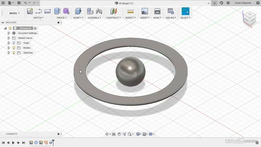
Task: Collapse the Browser panel arrows
Action: point(3,22)
